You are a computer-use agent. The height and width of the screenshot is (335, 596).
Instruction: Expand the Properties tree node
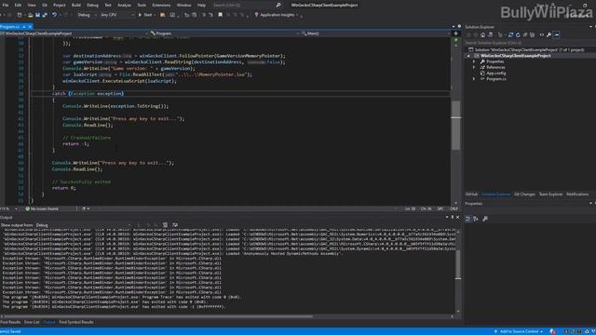[x=474, y=61]
